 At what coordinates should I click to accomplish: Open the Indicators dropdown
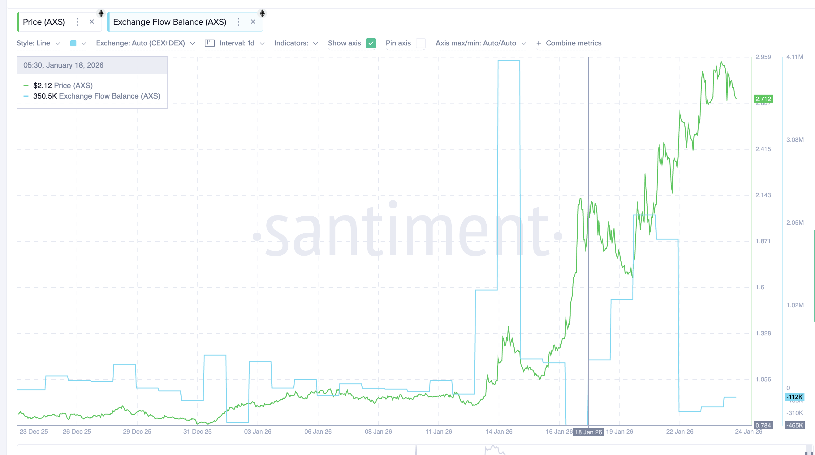(x=295, y=43)
